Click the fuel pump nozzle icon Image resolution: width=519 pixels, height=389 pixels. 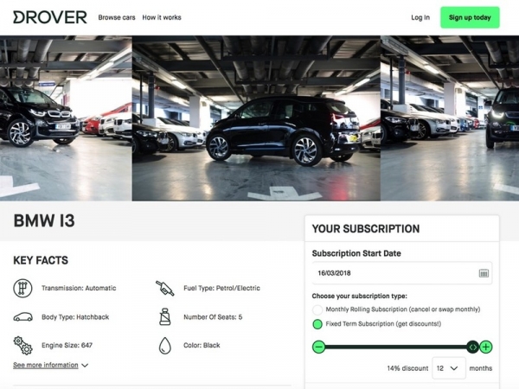(x=165, y=288)
